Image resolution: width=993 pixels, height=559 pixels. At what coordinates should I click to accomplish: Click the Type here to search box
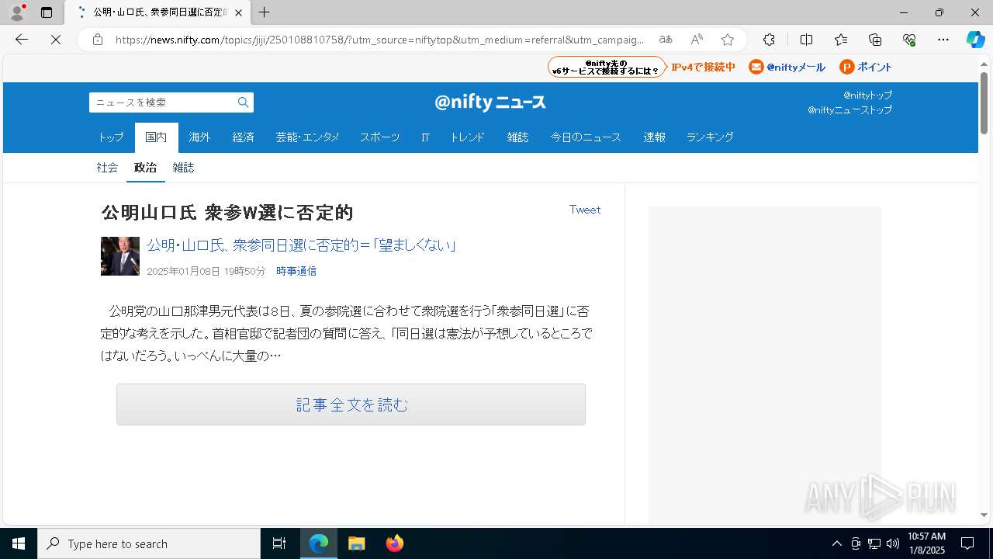149,543
